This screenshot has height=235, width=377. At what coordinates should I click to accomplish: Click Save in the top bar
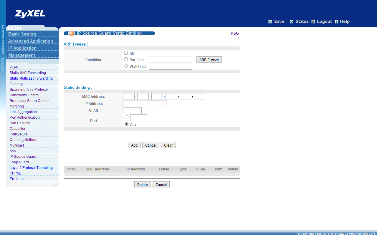point(279,21)
